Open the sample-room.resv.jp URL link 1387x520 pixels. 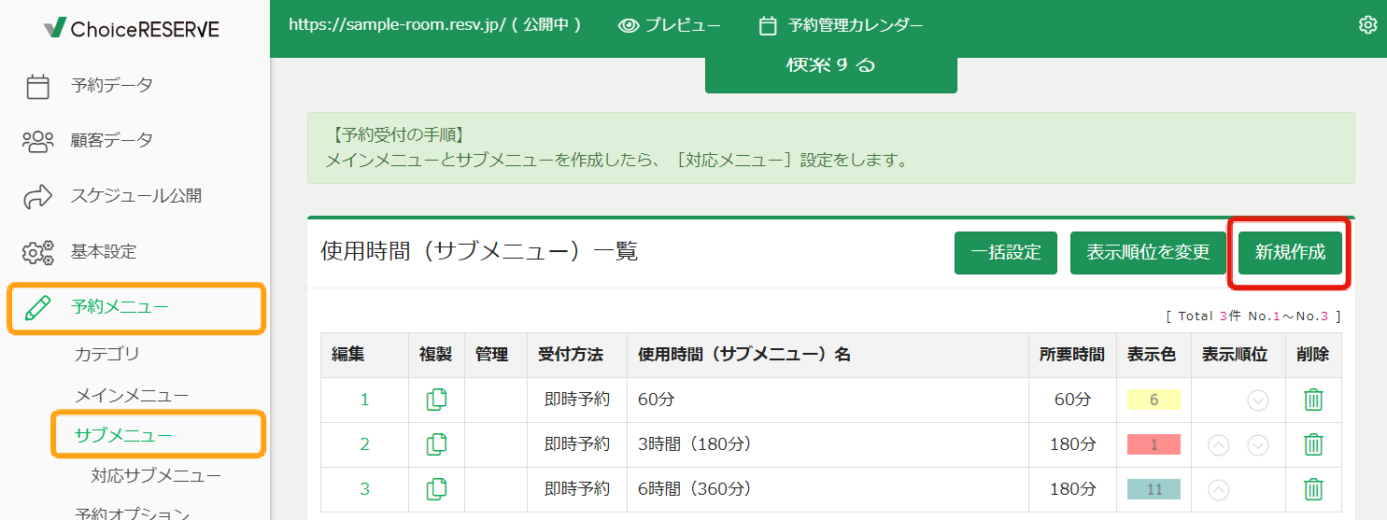click(x=435, y=26)
